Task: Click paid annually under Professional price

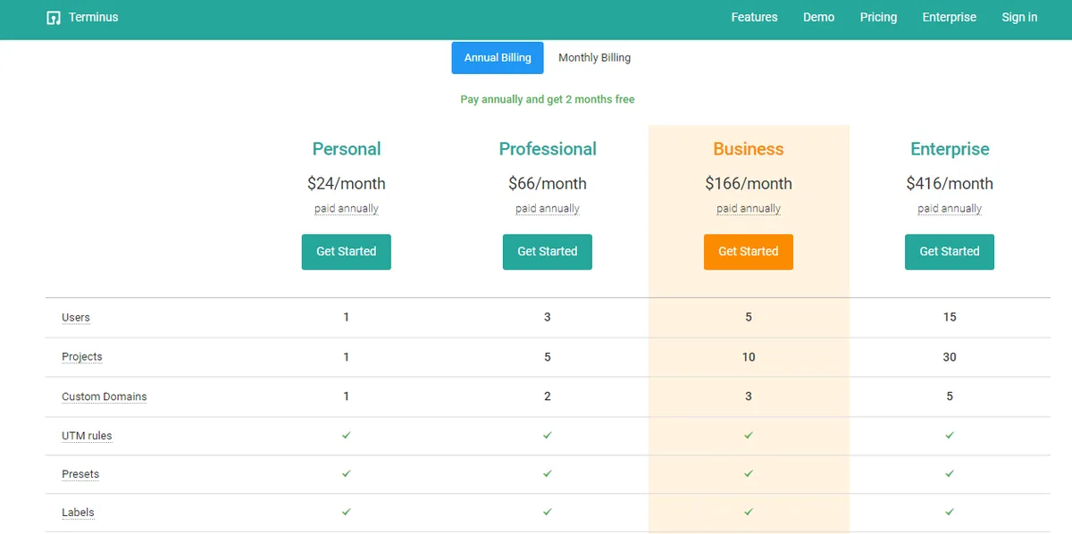Action: pyautogui.click(x=548, y=209)
